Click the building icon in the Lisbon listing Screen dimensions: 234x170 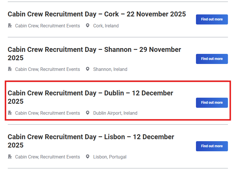click(10, 157)
